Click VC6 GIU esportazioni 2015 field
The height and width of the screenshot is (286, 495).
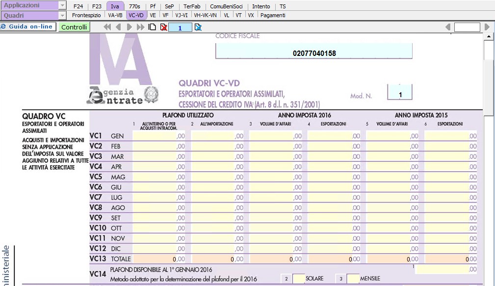[x=450, y=187]
